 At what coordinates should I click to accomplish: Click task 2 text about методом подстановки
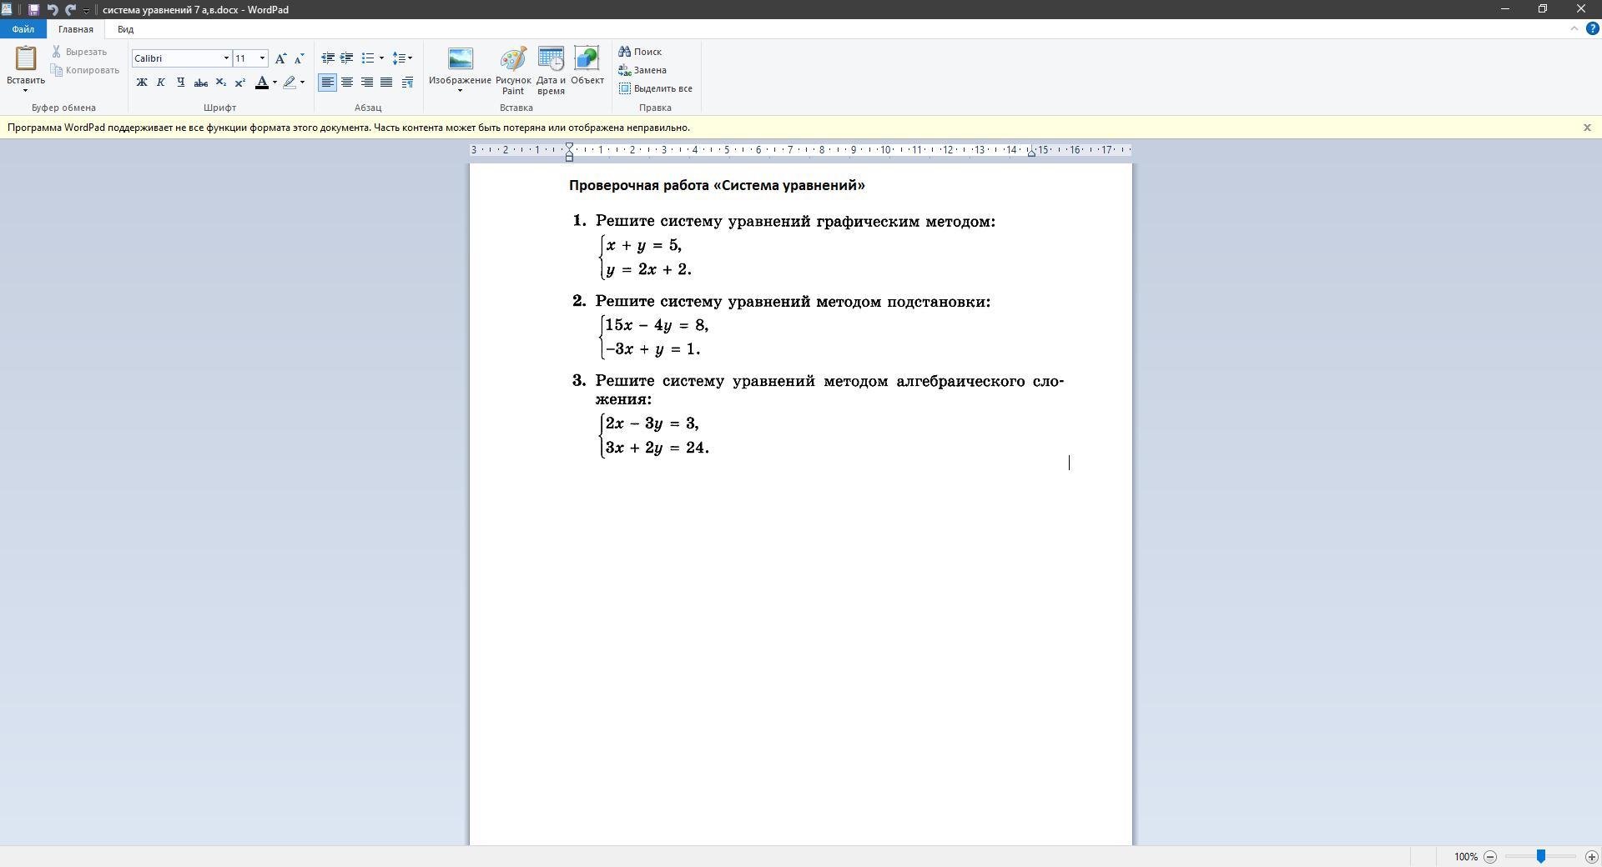(x=793, y=302)
